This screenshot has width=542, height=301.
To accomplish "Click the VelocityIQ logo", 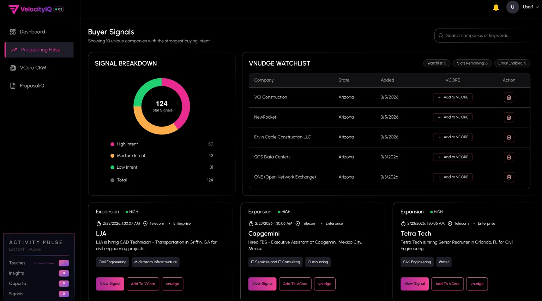I will click(36, 9).
